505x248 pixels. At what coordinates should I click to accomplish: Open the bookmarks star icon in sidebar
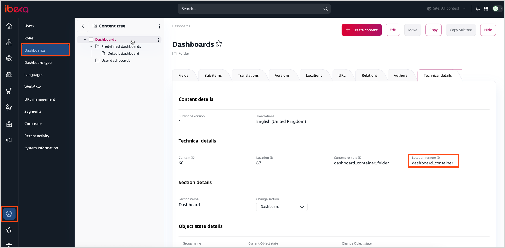pos(9,230)
